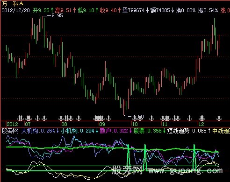The image size is (230, 182).
Task: Select the 2012 year label on timeline
Action: (x=12, y=124)
